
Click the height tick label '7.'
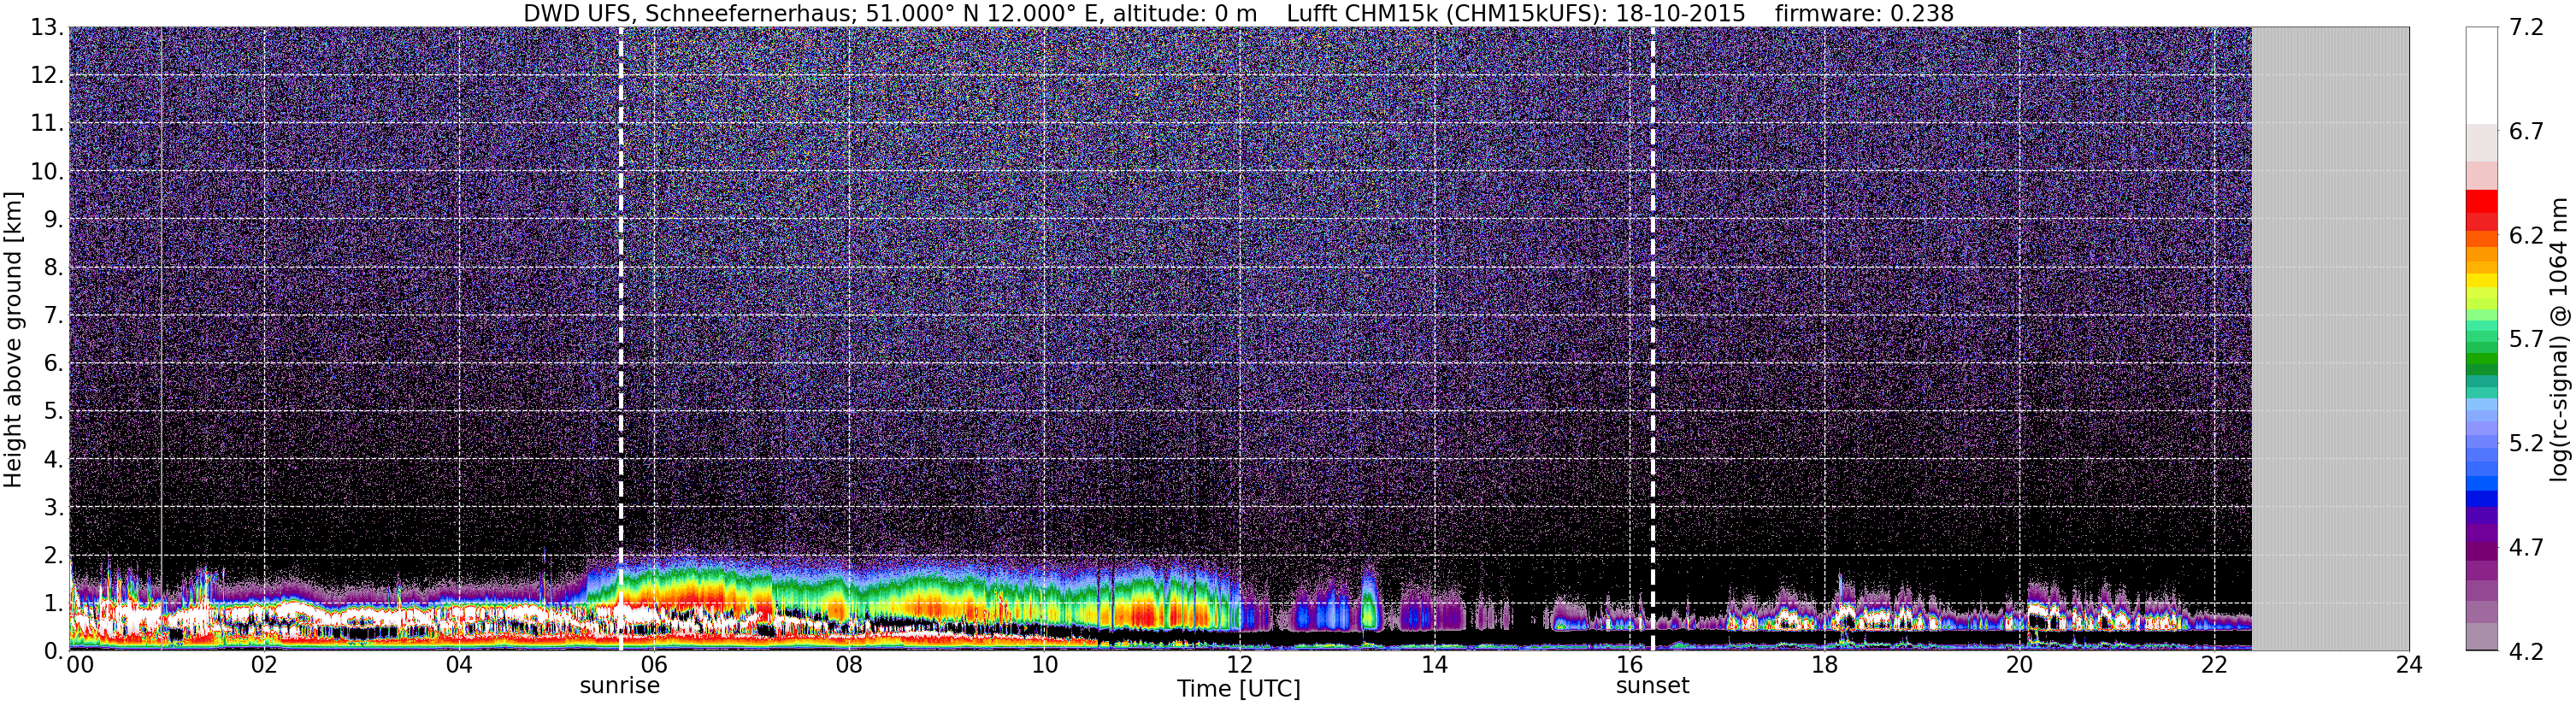(54, 316)
